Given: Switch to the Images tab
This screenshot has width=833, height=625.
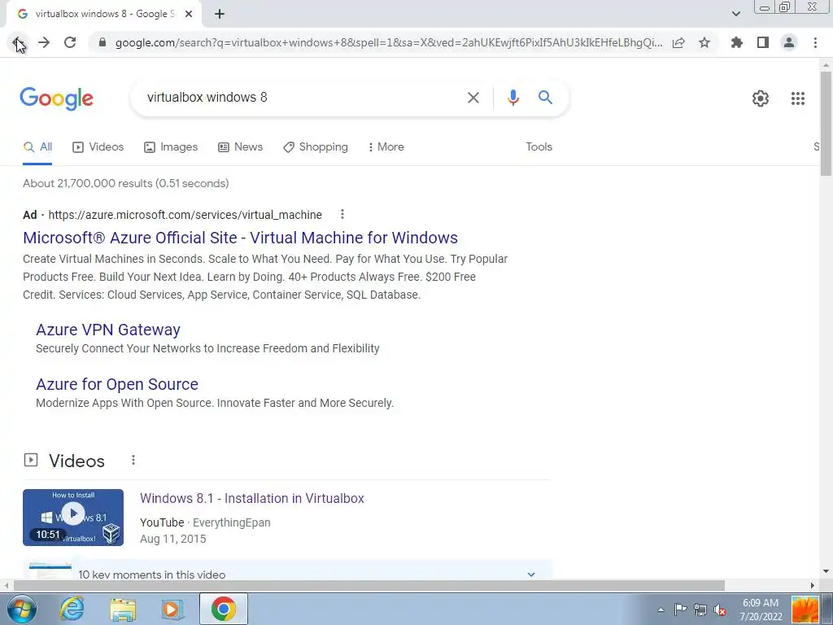Looking at the screenshot, I should pyautogui.click(x=171, y=147).
